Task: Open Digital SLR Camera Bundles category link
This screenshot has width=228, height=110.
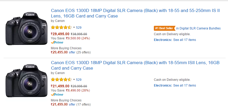Action: coord(198,28)
